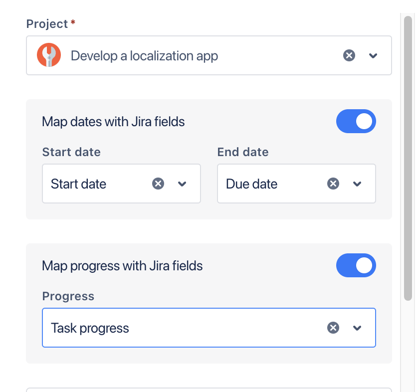Expand the Project dropdown chevron
The image size is (420, 392).
373,55
